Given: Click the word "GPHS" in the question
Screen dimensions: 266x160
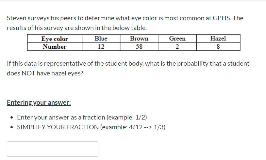Looking at the screenshot, I should click(222, 18).
